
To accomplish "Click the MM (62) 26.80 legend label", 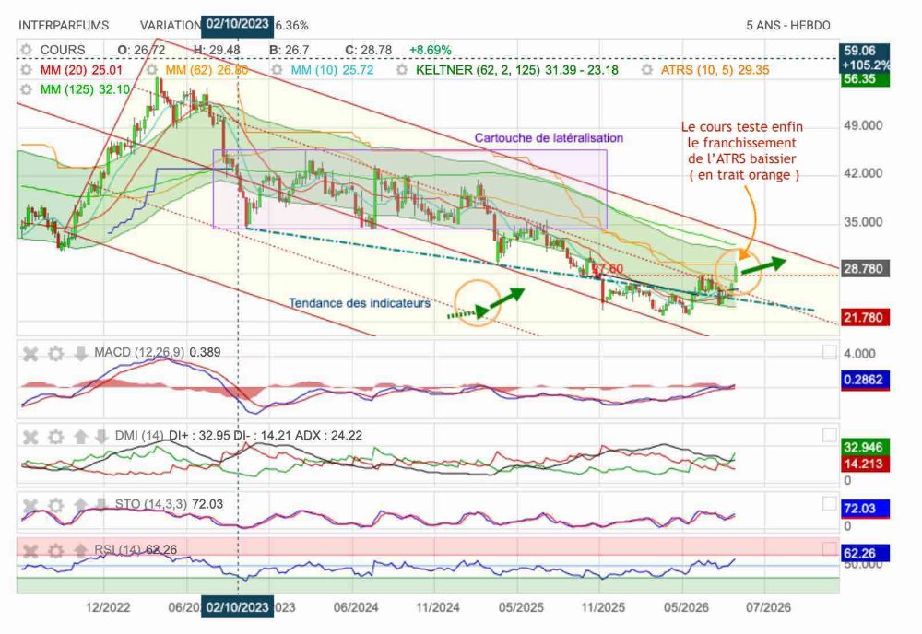I will [x=207, y=70].
